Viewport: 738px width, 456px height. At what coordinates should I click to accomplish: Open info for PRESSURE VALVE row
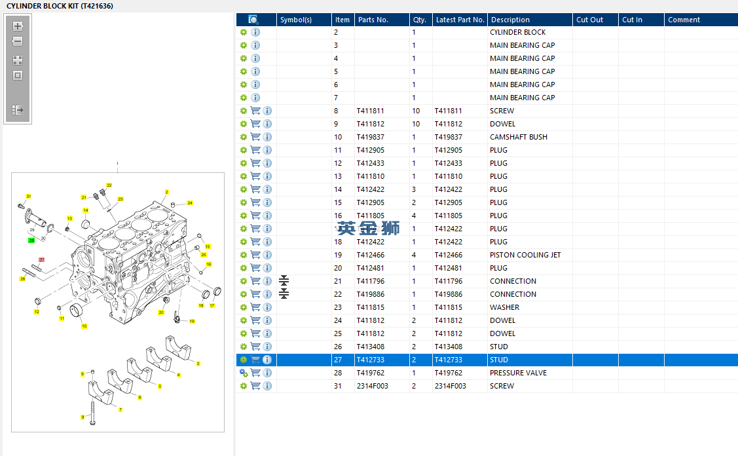point(267,373)
